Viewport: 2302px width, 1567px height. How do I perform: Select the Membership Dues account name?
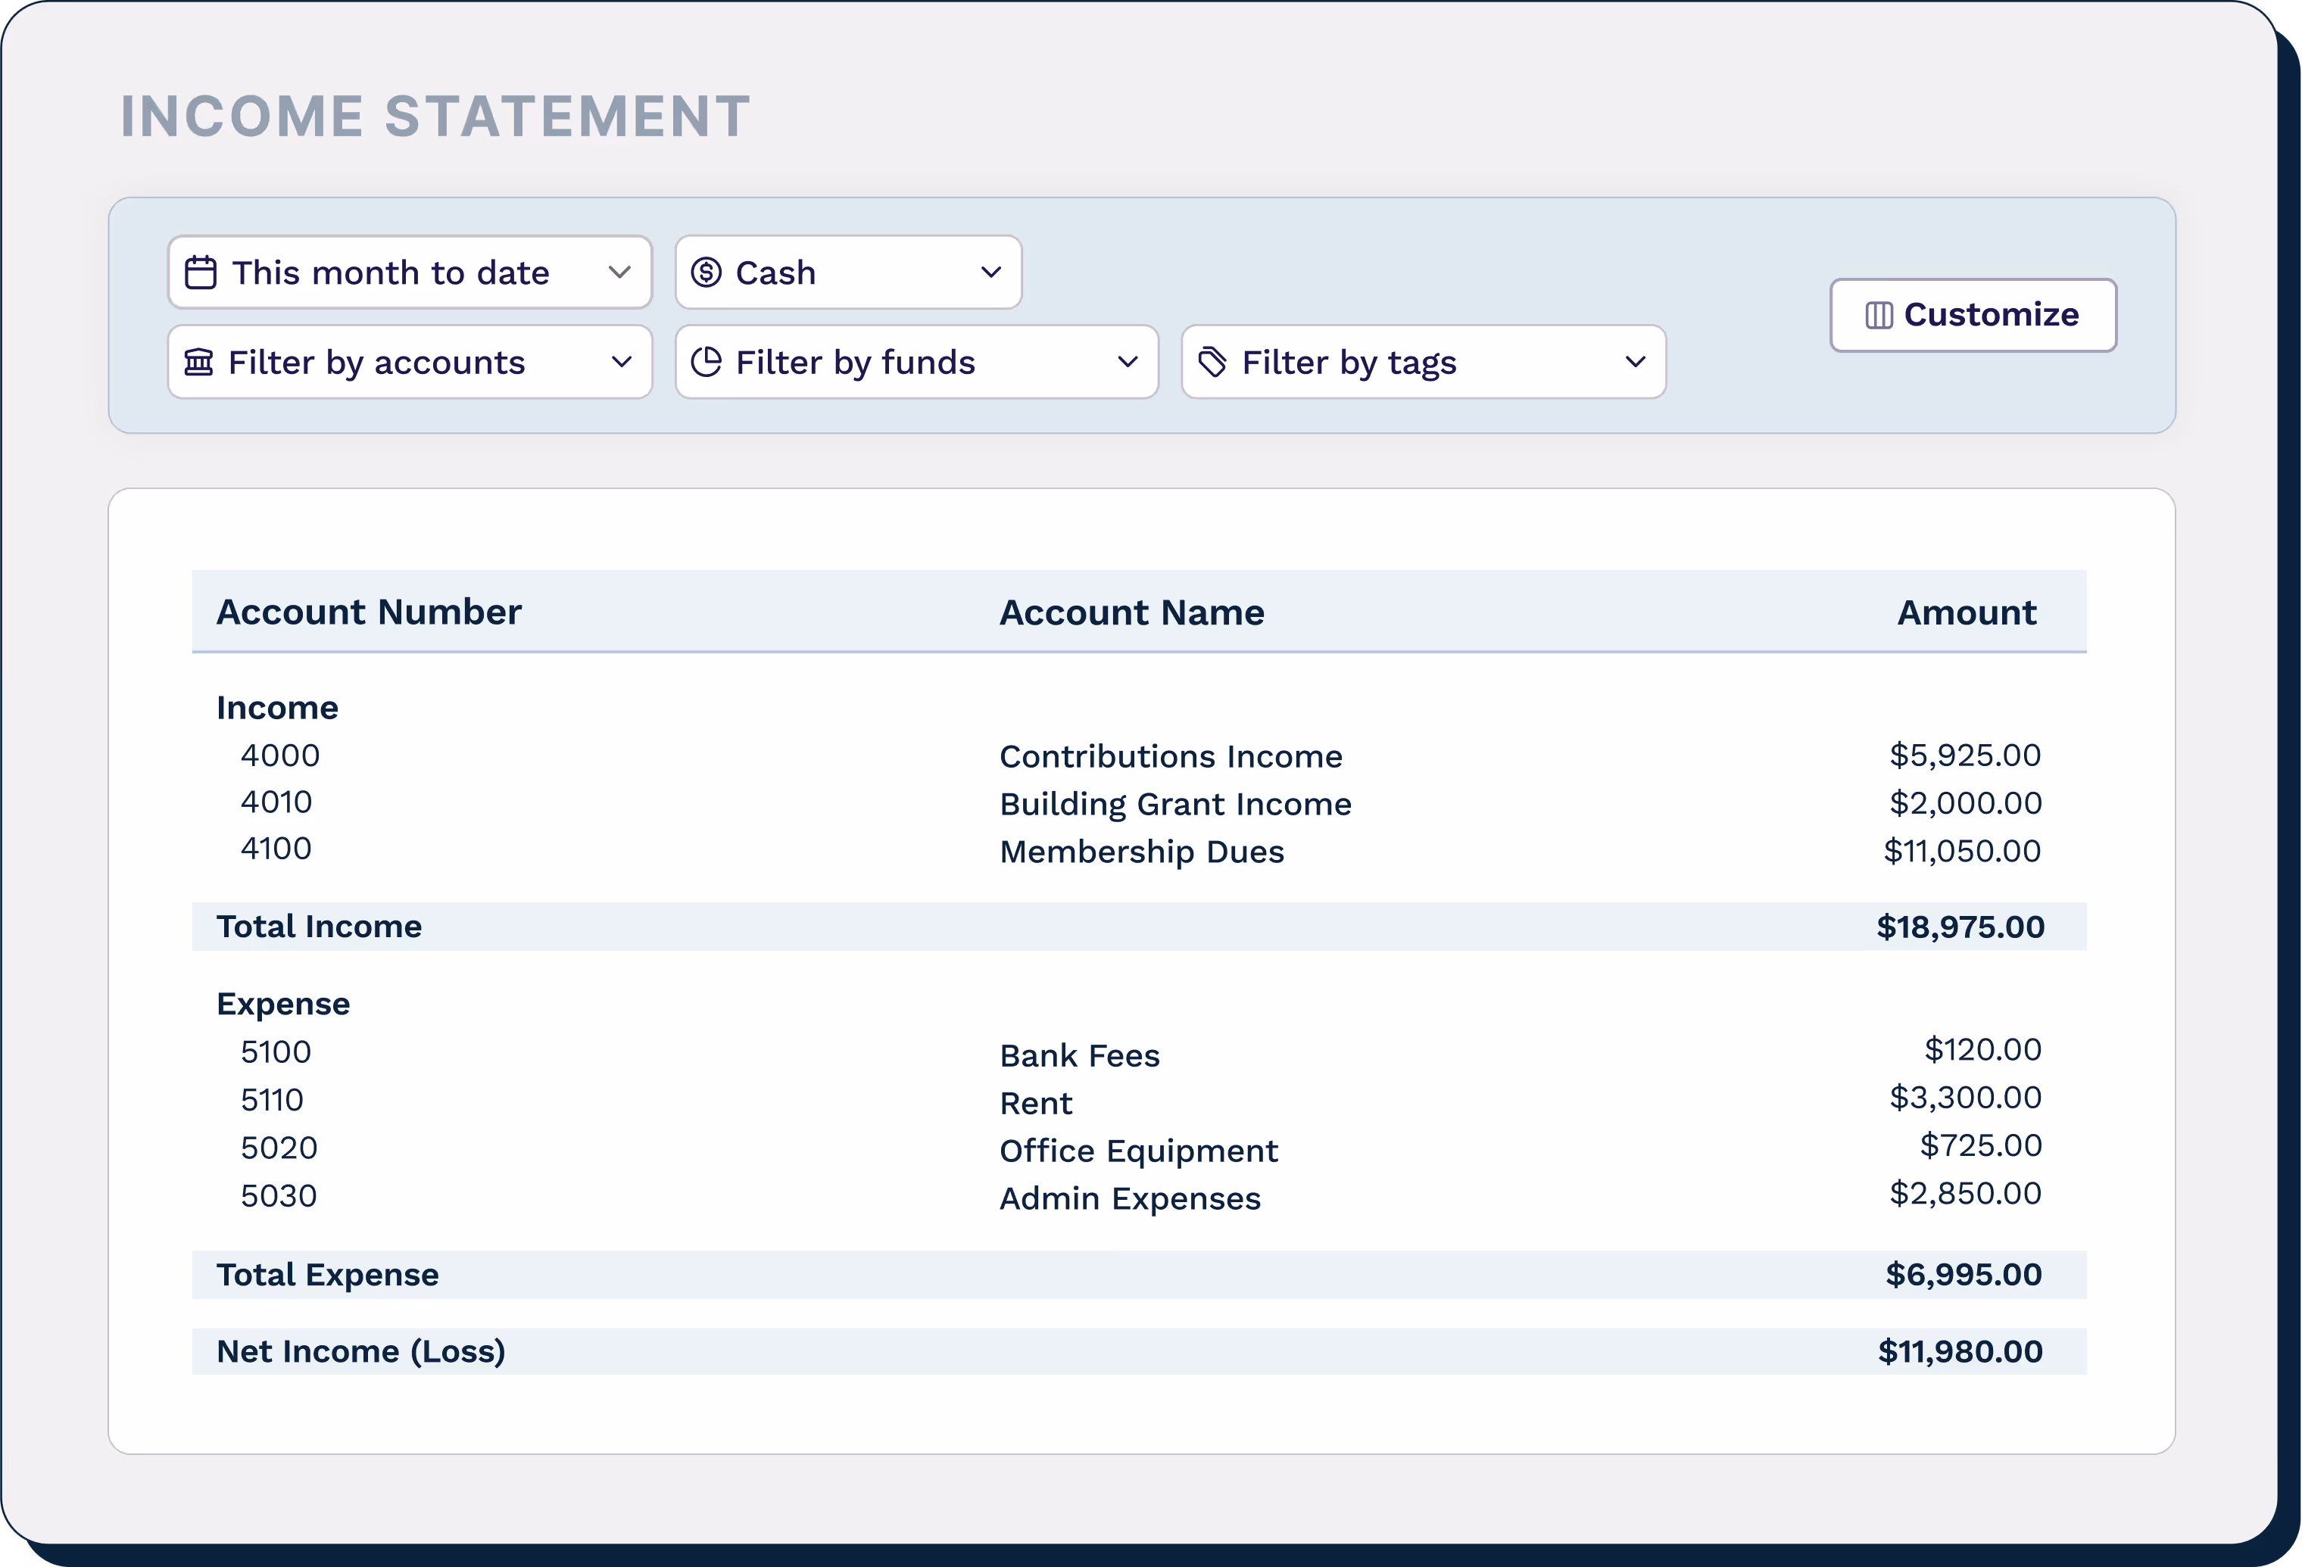(x=1141, y=852)
